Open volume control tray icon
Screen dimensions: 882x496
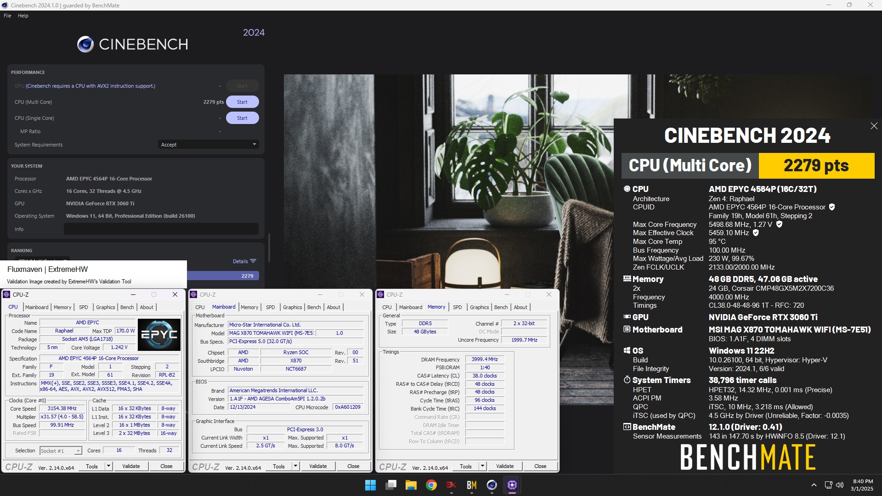pos(840,485)
